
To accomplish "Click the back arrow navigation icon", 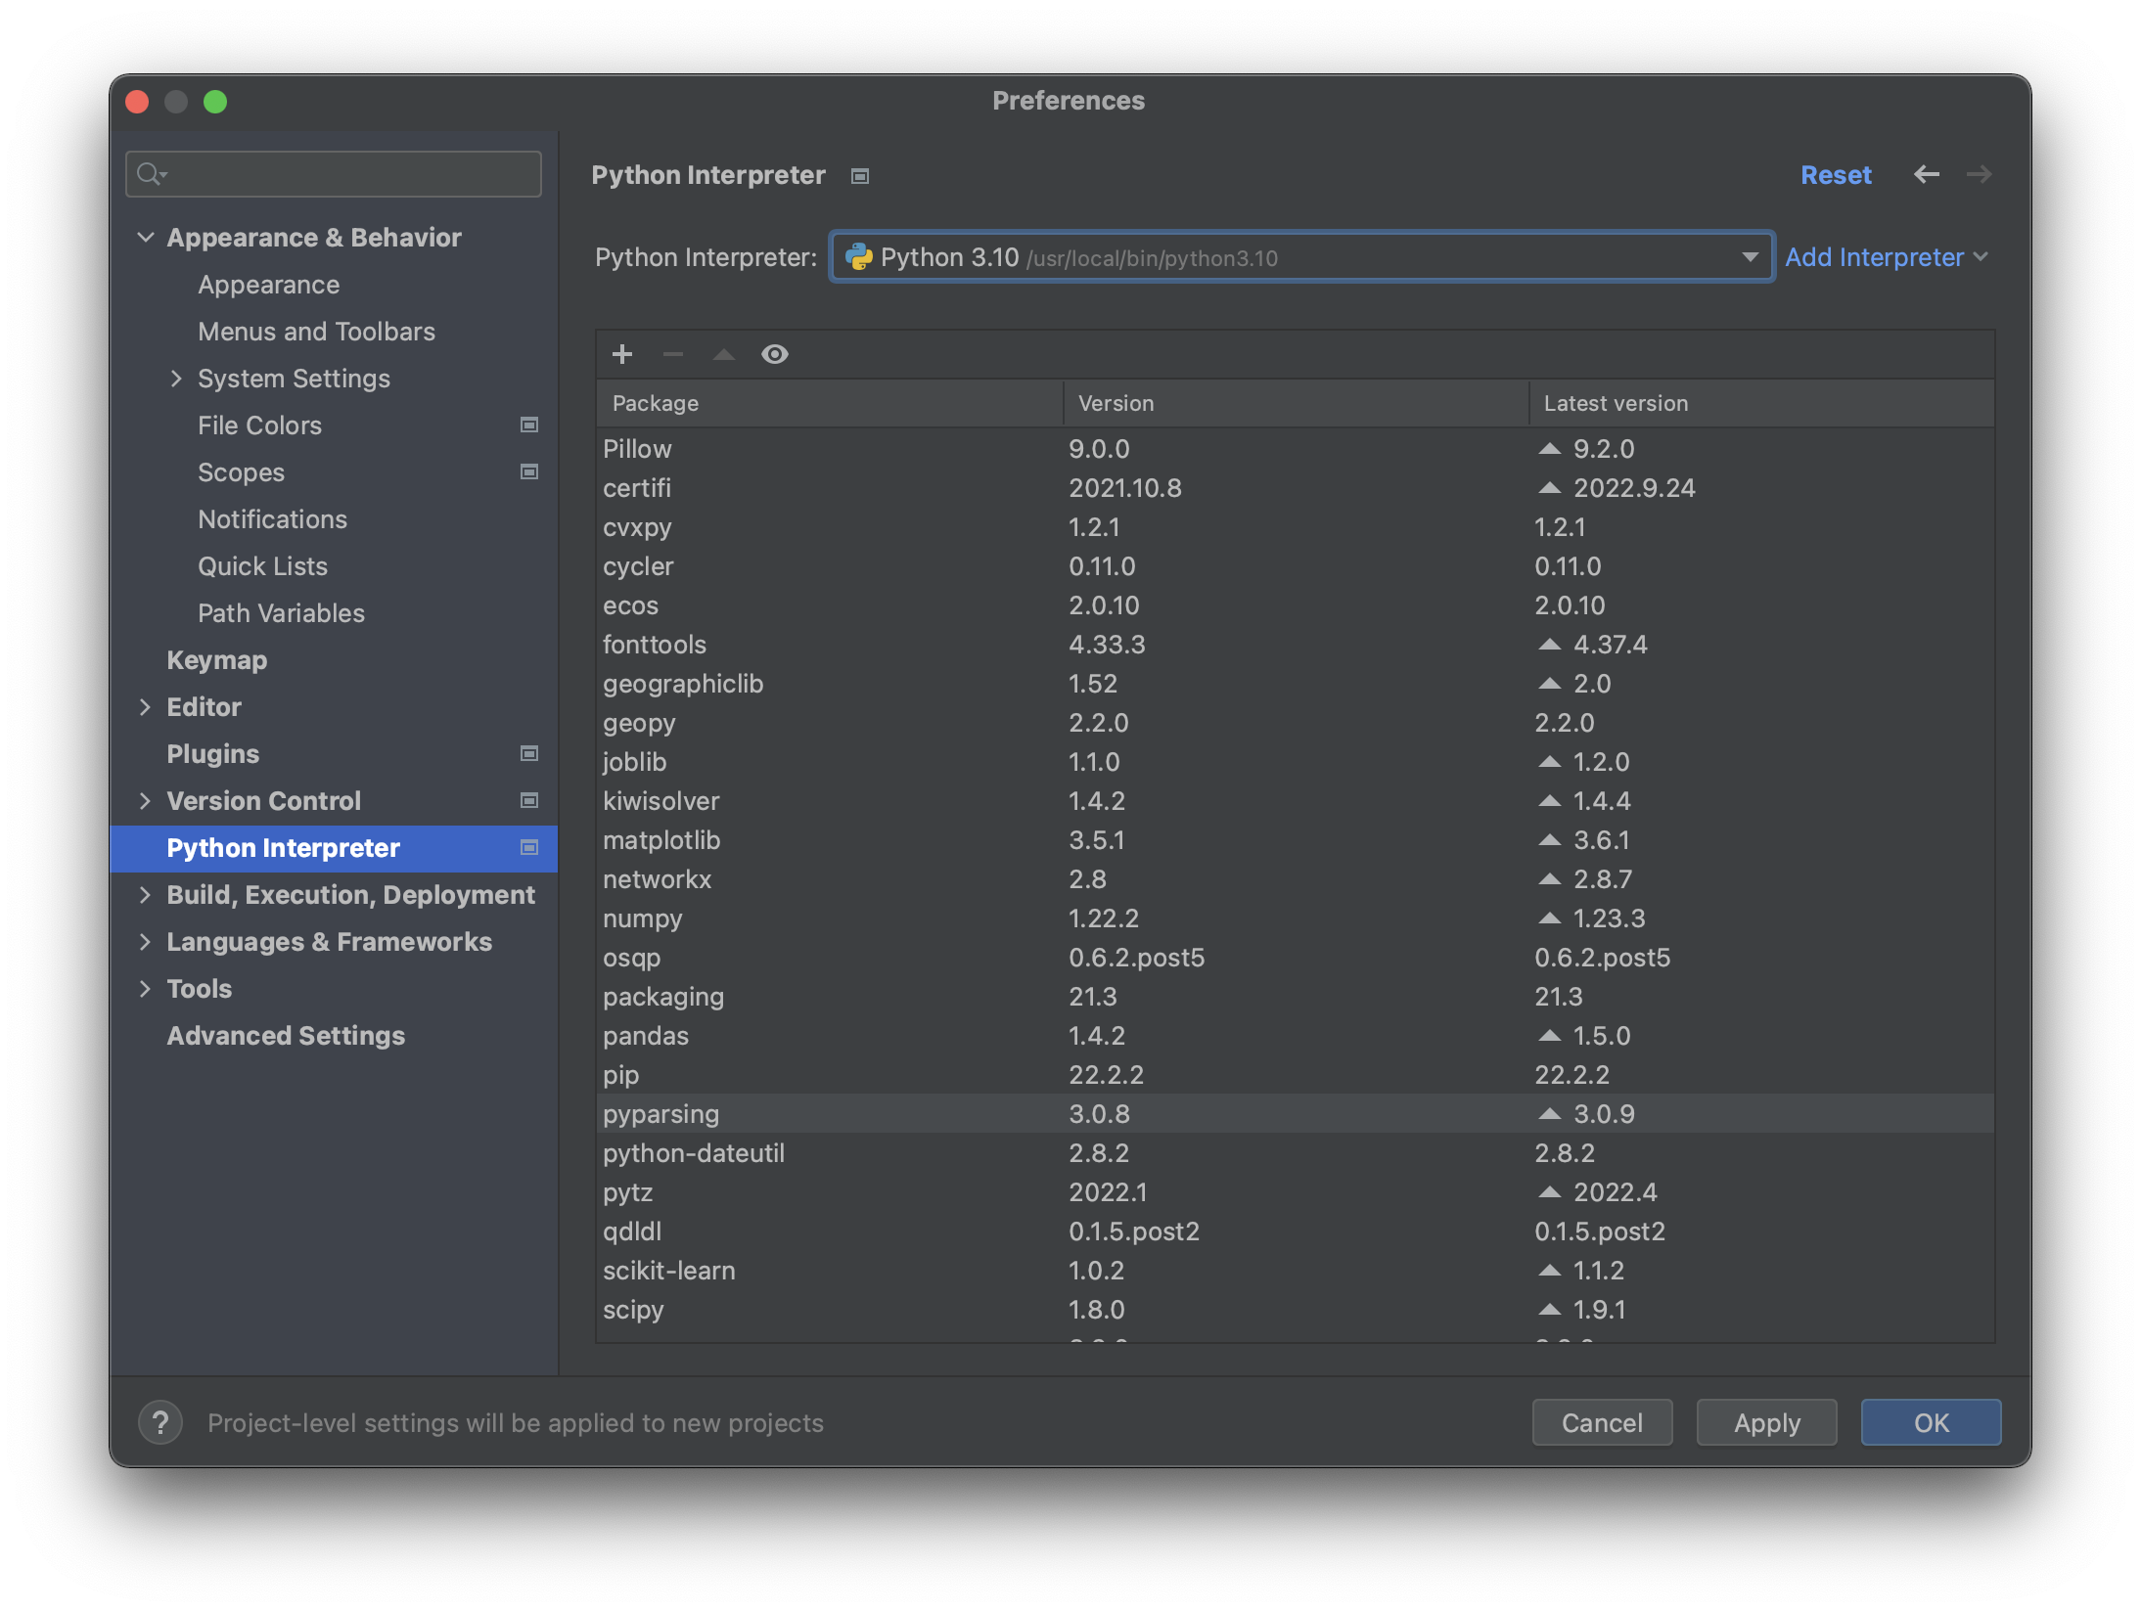I will (1927, 174).
